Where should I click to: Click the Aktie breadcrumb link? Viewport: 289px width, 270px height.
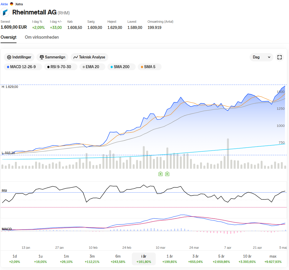point(4,4)
